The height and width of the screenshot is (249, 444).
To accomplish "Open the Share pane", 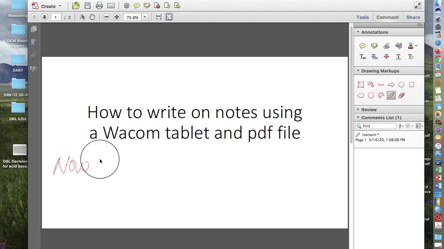I will 413,17.
